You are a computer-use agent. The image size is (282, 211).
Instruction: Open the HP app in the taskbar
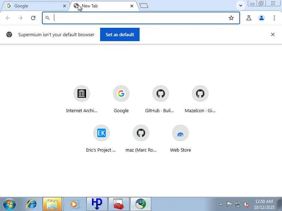coord(97,204)
